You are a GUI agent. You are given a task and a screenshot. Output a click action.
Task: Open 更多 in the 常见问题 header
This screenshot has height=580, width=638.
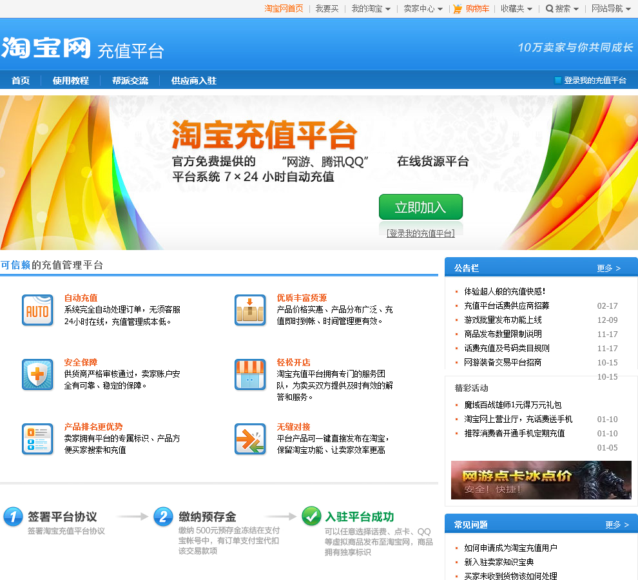[617, 525]
